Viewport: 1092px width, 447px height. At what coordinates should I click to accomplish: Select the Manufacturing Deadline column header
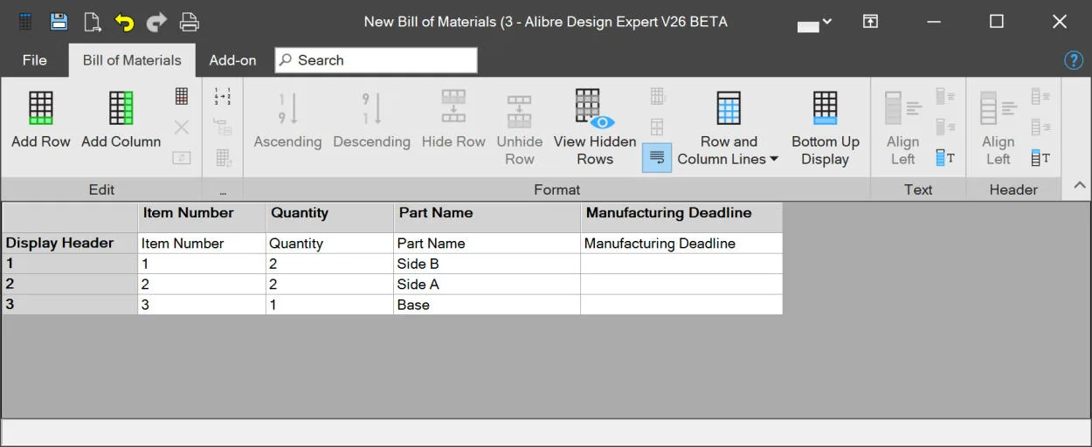tap(681, 217)
